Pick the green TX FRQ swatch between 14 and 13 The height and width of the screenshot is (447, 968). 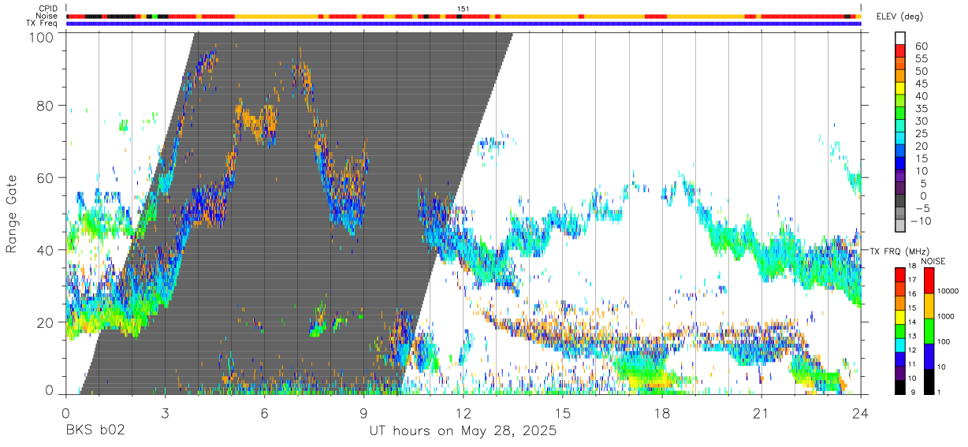[x=900, y=330]
